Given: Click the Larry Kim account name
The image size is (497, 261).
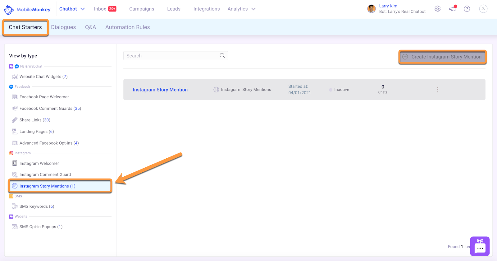Looking at the screenshot, I should (x=388, y=6).
